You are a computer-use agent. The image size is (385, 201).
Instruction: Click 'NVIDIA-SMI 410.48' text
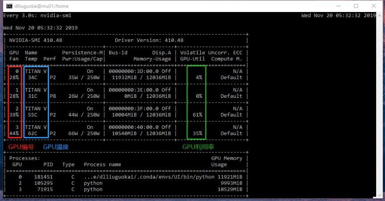pyautogui.click(x=36, y=40)
